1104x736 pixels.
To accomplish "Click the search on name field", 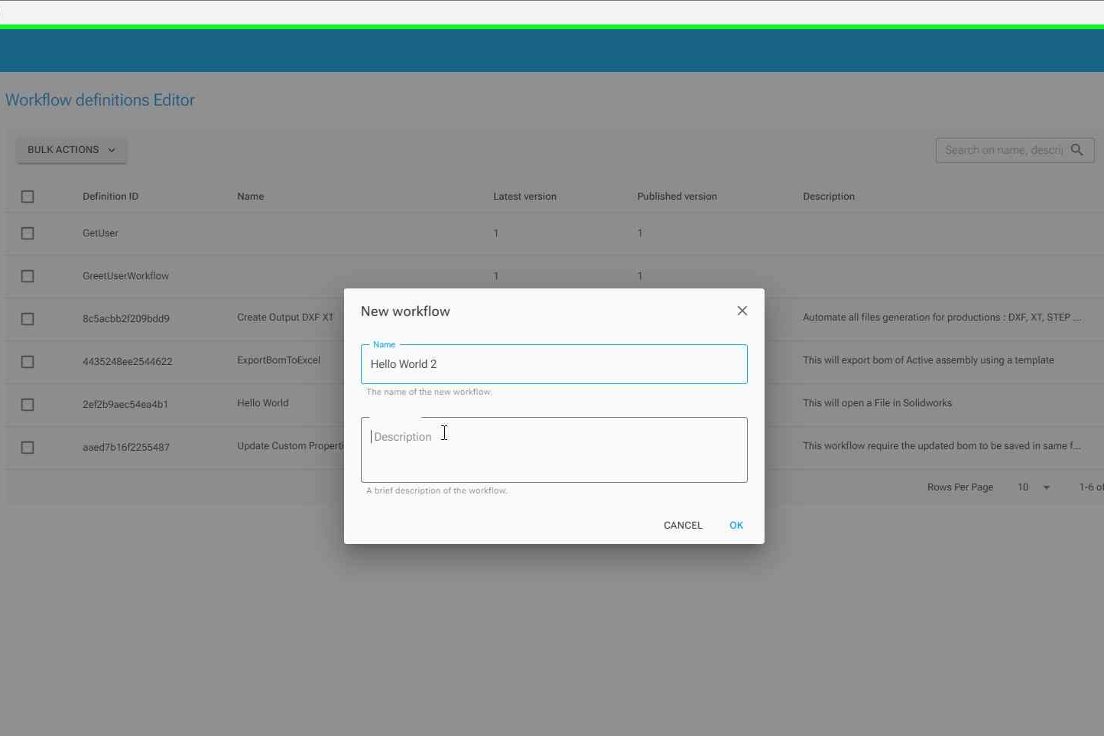I will (1002, 150).
